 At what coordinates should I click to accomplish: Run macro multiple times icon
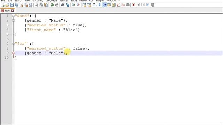(148, 5)
